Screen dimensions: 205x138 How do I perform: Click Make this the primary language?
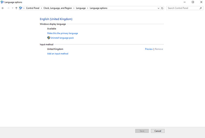63,33
